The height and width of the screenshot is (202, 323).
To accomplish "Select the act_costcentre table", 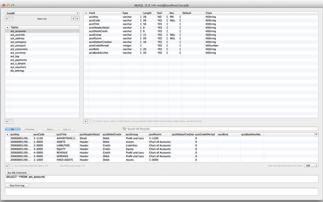I will point(42,49).
